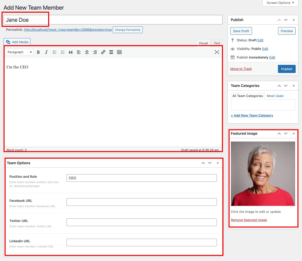The width and height of the screenshot is (302, 261).
Task: Insert a Read More tag
Action: pos(111,52)
